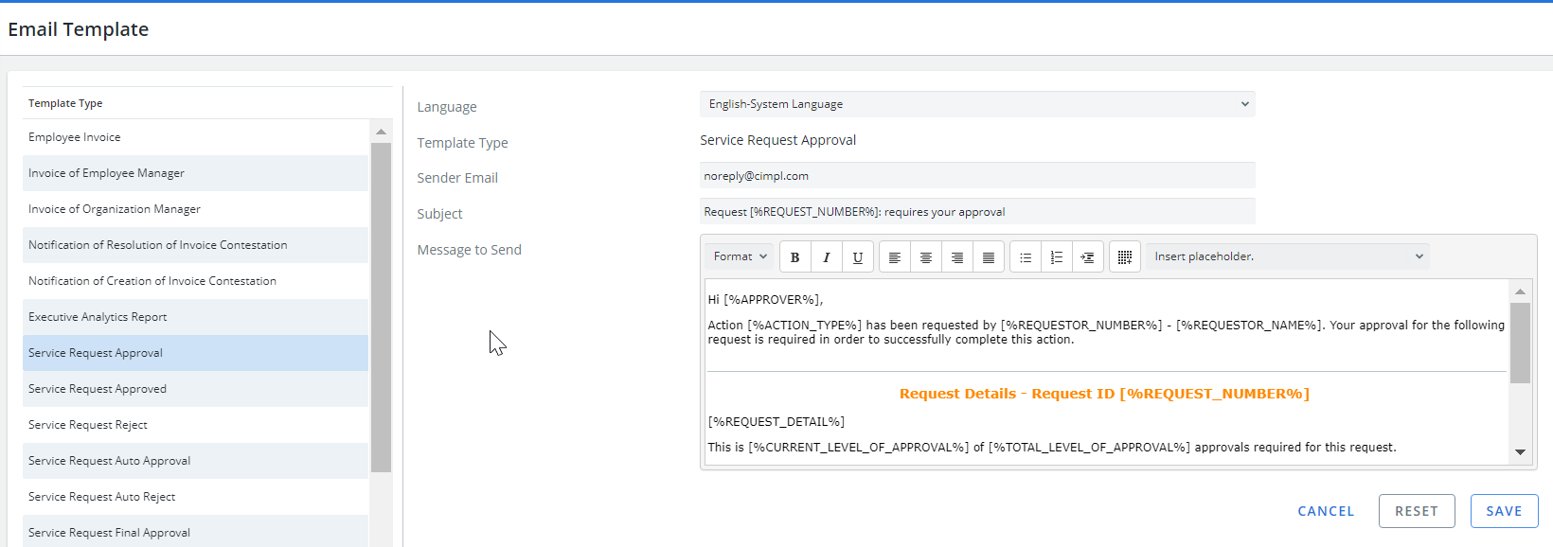Apply italic formatting to message text
This screenshot has width=1553, height=547.
pyautogui.click(x=827, y=256)
